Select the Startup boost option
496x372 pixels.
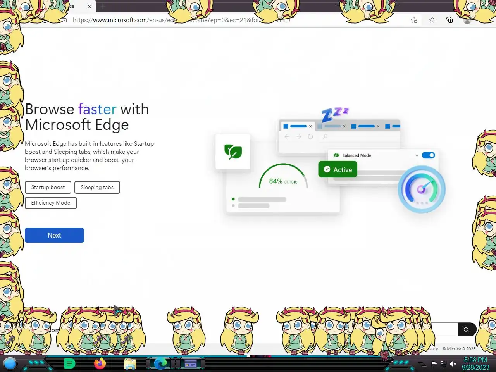point(48,187)
